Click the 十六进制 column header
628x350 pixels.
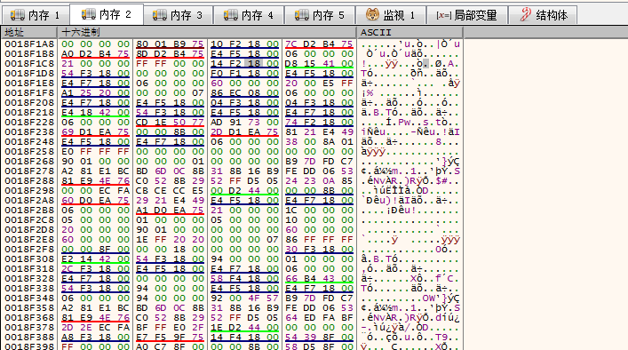point(207,33)
